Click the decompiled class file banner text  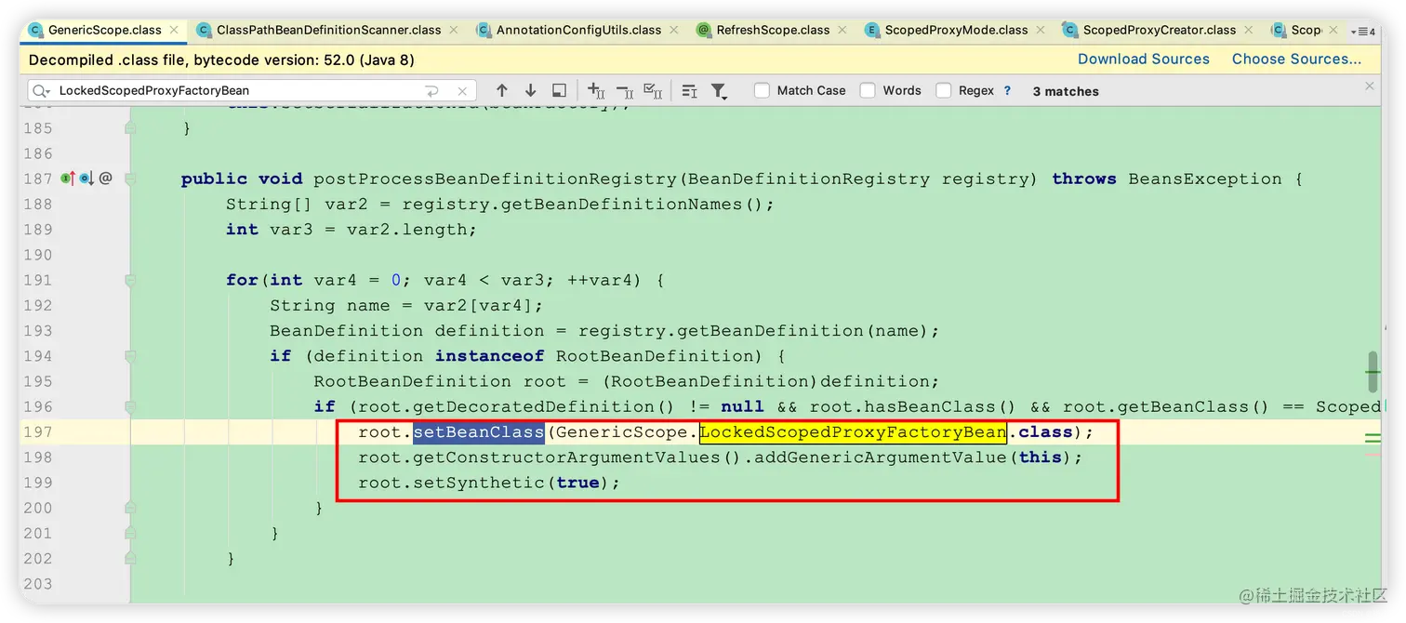221,60
